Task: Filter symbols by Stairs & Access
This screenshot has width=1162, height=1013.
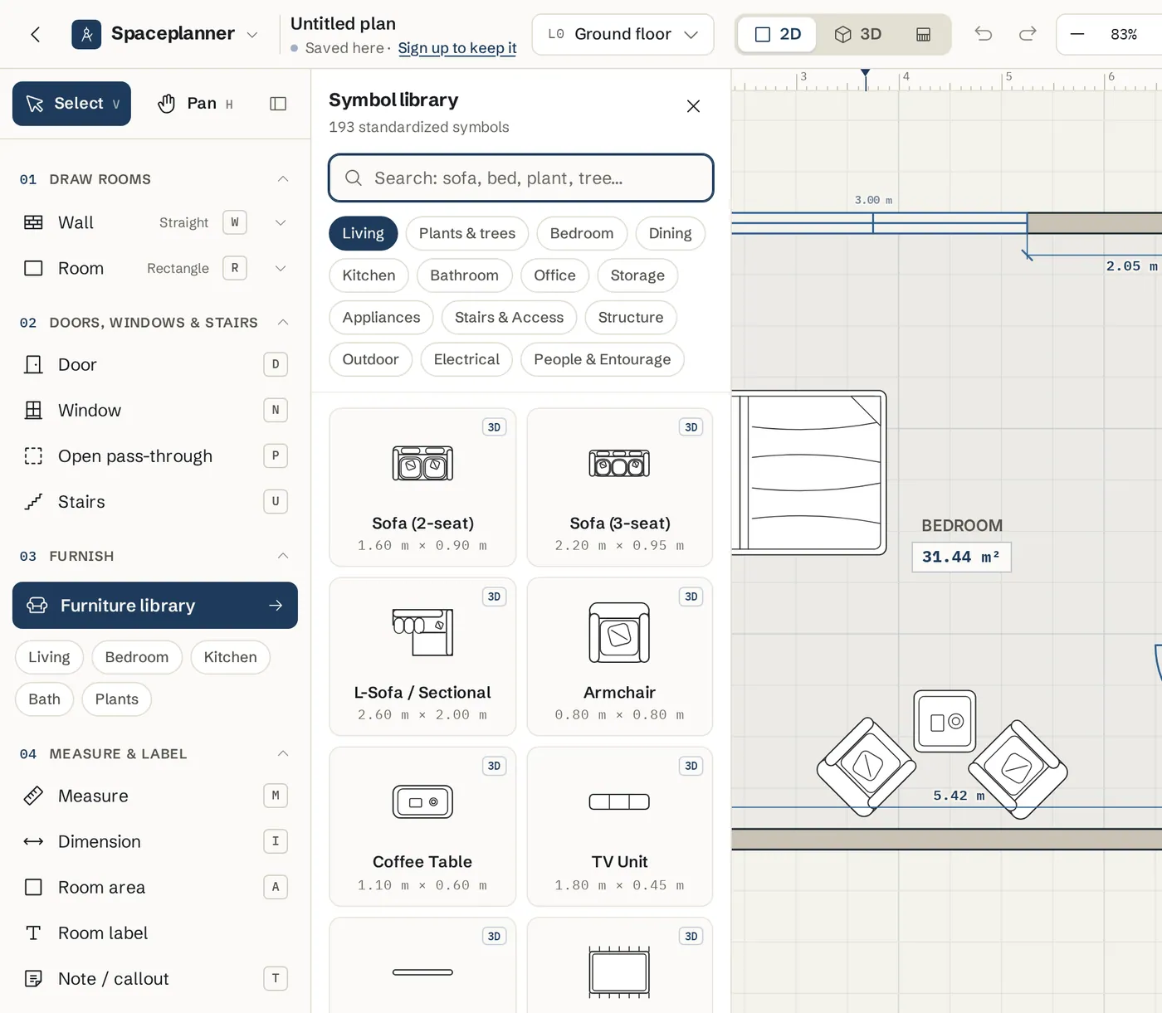Action: pos(509,317)
